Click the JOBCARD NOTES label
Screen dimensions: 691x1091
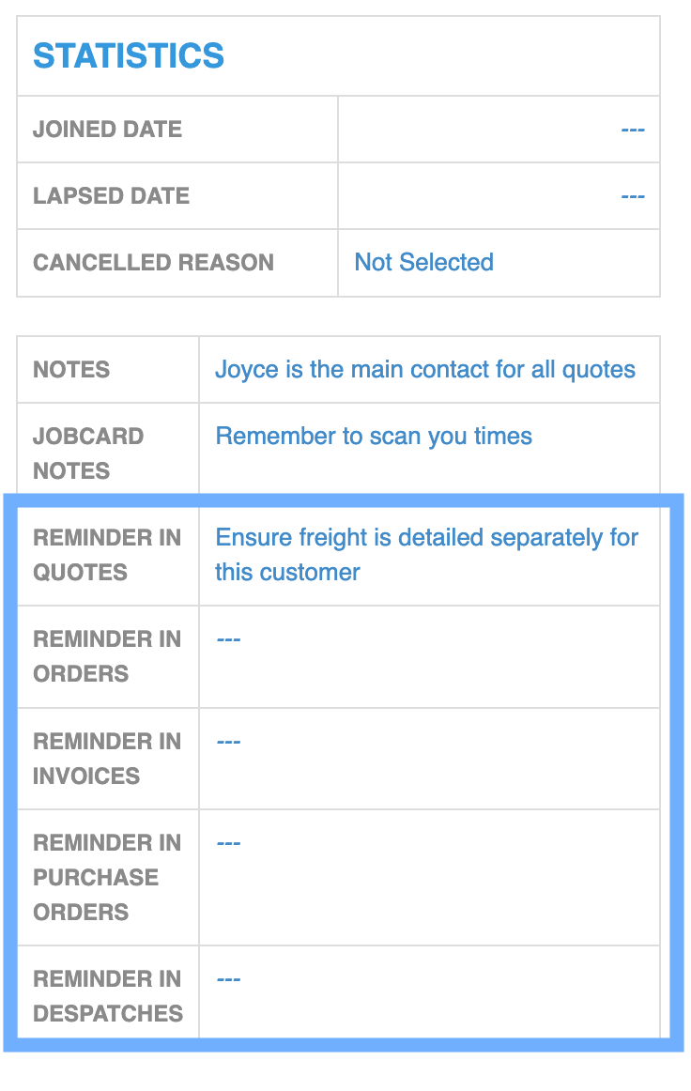pyautogui.click(x=88, y=453)
